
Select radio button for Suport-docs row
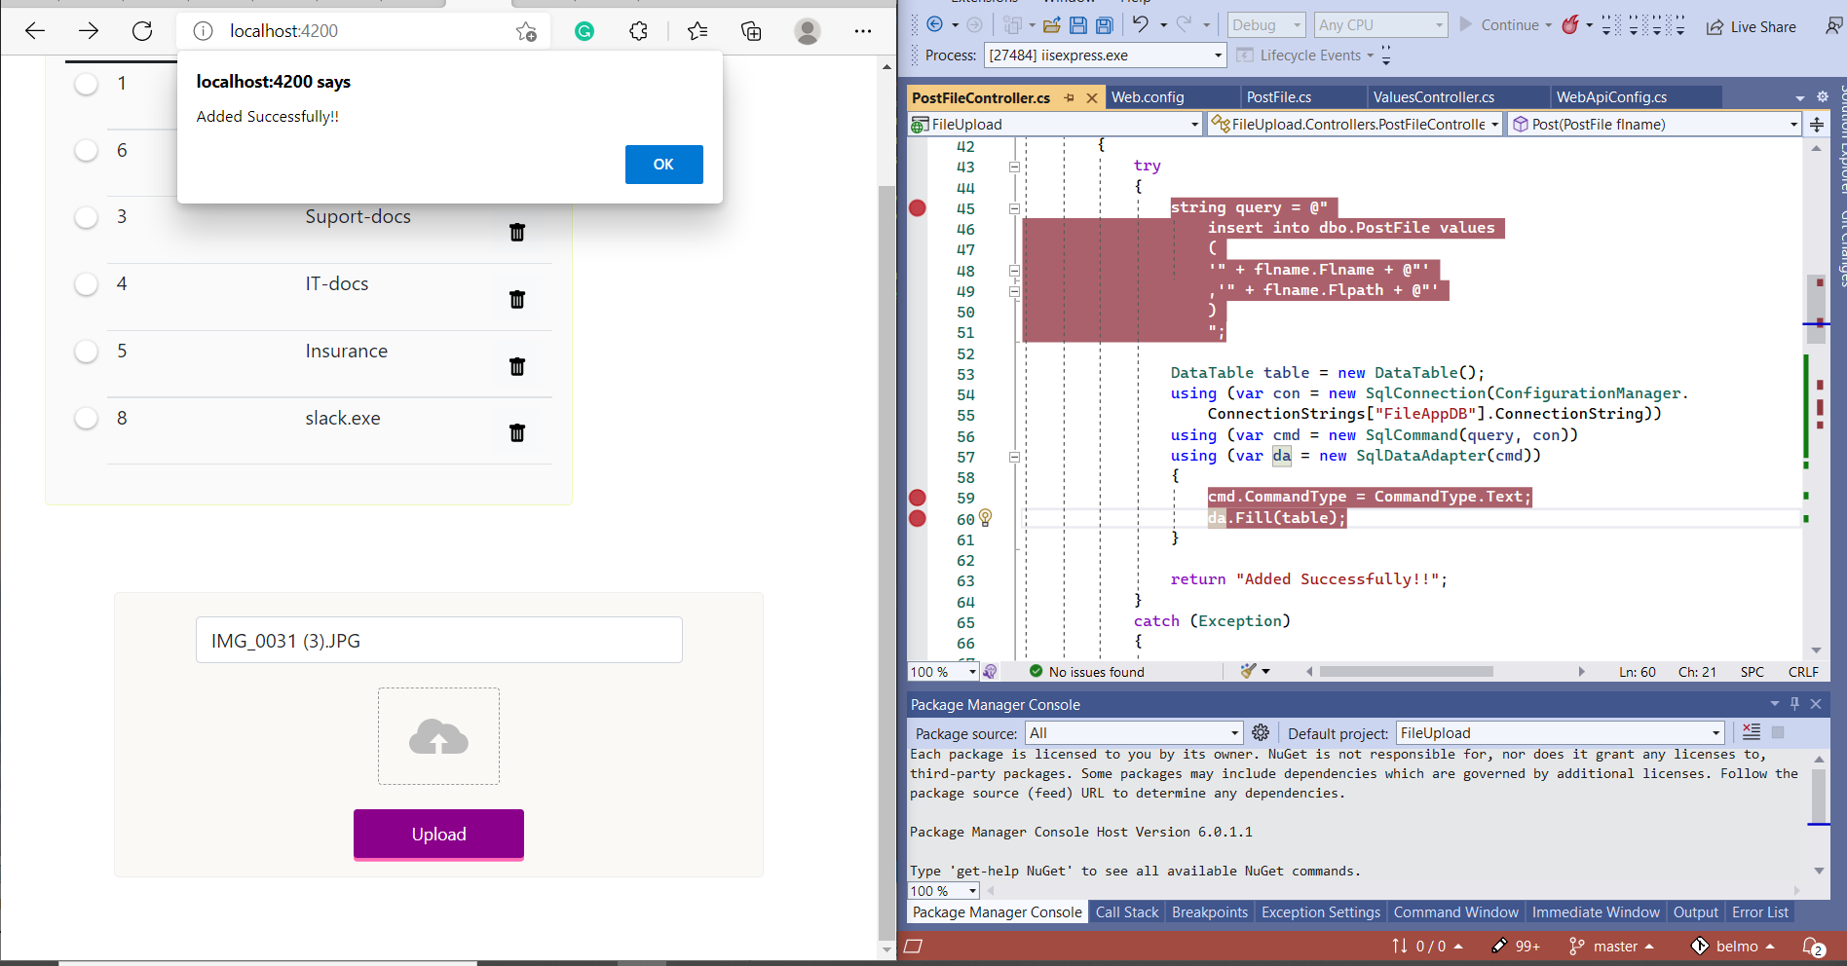(87, 217)
